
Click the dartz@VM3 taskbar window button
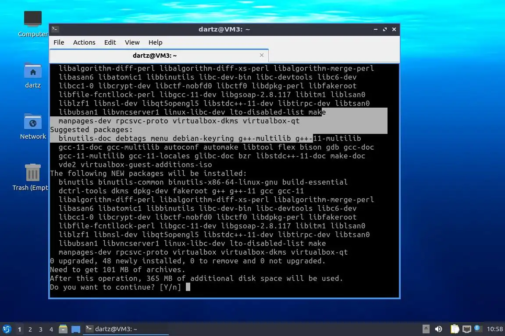(126, 329)
